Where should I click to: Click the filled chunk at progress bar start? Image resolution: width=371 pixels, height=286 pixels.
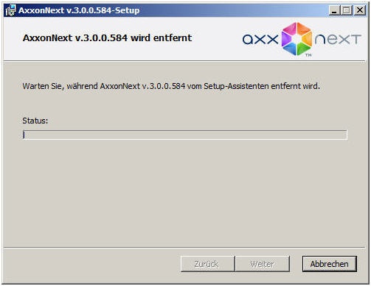tap(24, 135)
